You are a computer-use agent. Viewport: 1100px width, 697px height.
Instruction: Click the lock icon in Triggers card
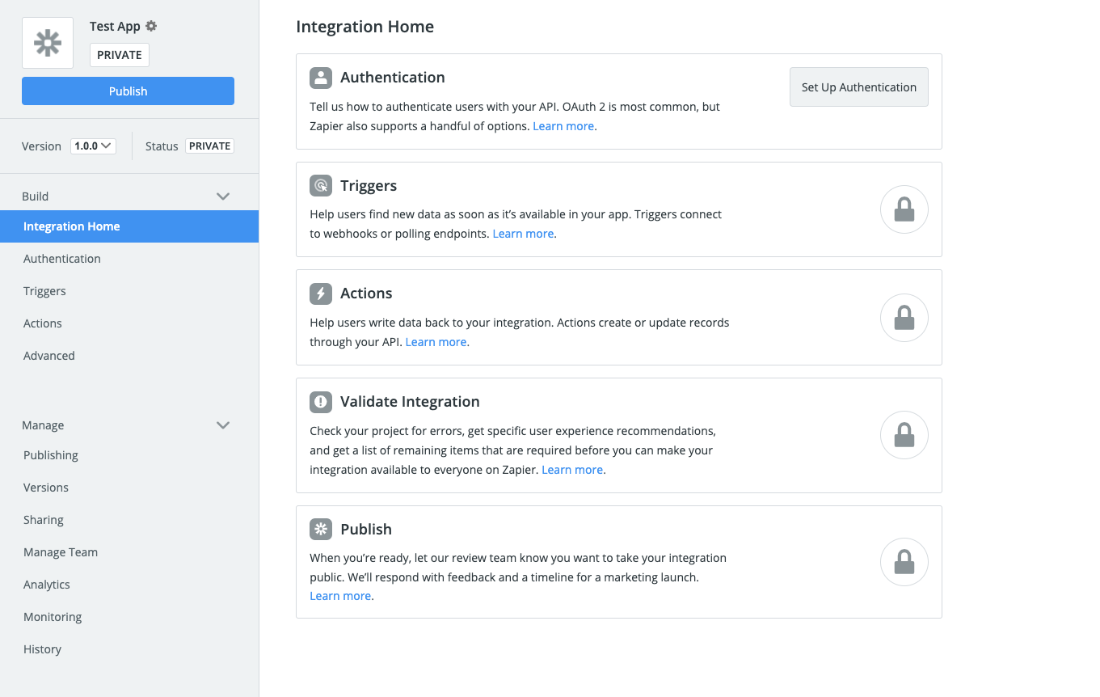(904, 210)
